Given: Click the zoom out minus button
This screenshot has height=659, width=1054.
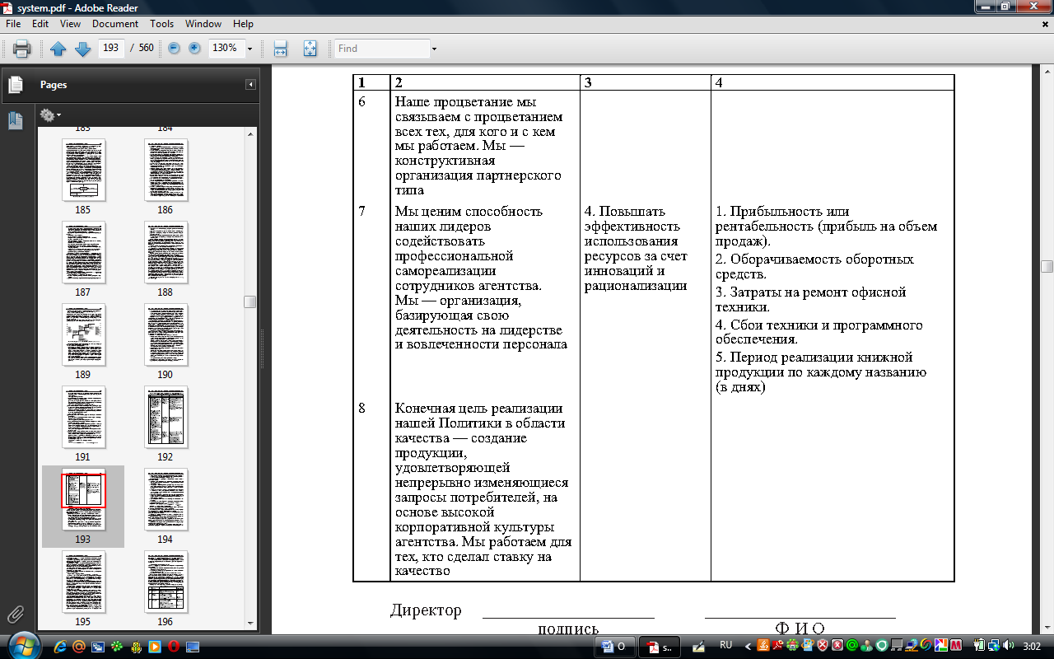Looking at the screenshot, I should (174, 48).
